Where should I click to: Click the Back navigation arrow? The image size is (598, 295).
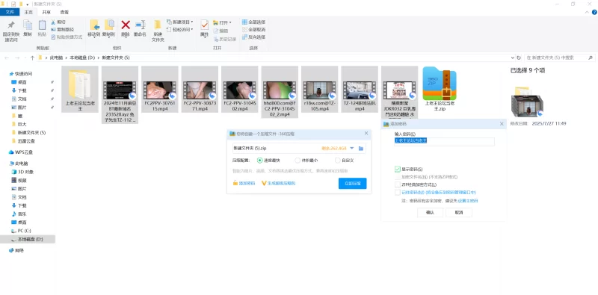coord(7,58)
